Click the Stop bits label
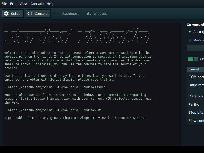 click(x=196, y=113)
